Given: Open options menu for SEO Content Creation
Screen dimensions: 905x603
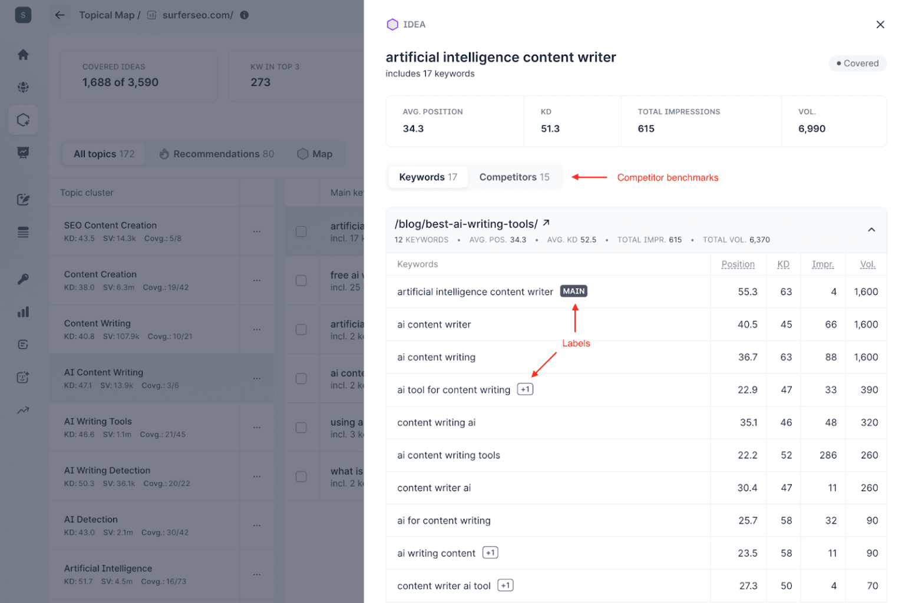Looking at the screenshot, I should tap(257, 231).
